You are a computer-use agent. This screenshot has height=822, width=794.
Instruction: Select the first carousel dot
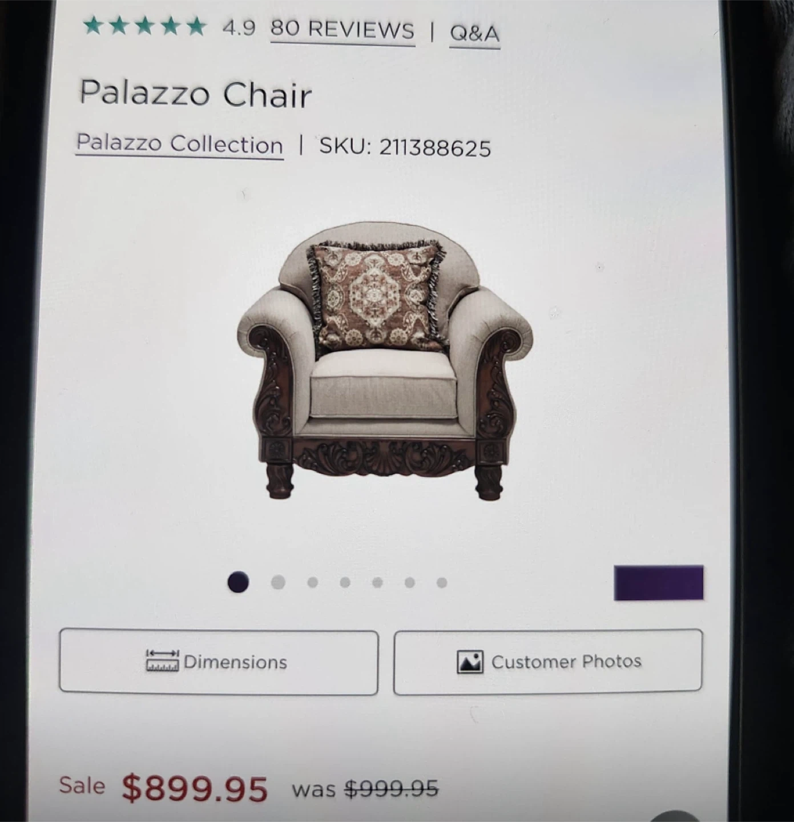(238, 582)
